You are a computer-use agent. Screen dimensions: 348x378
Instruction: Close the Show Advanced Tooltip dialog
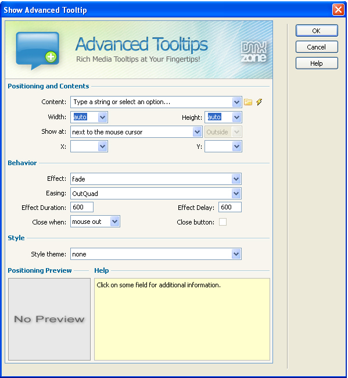[x=338, y=10]
